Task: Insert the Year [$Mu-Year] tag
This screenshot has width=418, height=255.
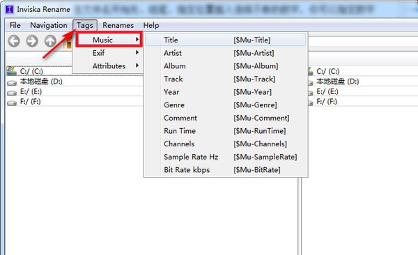Action: (226, 92)
